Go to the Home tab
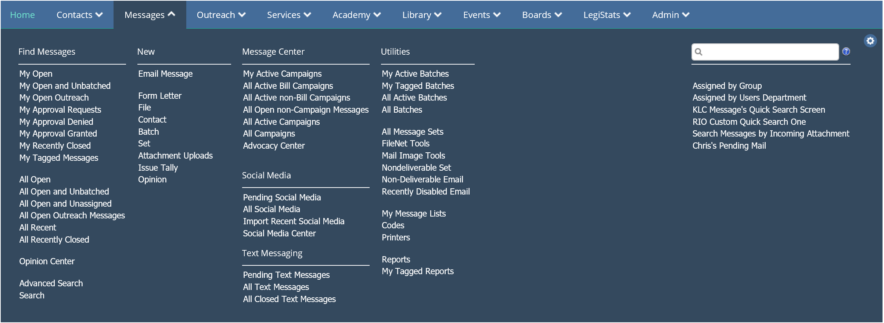This screenshot has width=884, height=323. pos(22,15)
